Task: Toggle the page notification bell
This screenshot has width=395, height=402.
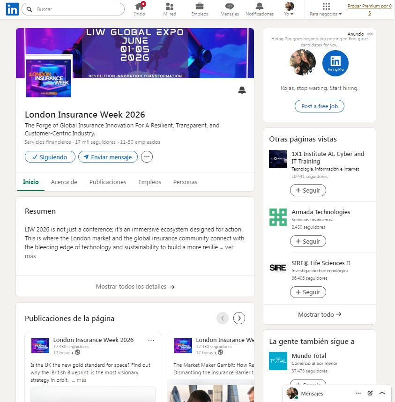Action: (242, 90)
